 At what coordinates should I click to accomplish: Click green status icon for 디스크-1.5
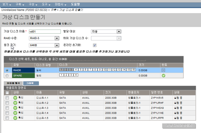pyautogui.click(x=15, y=118)
